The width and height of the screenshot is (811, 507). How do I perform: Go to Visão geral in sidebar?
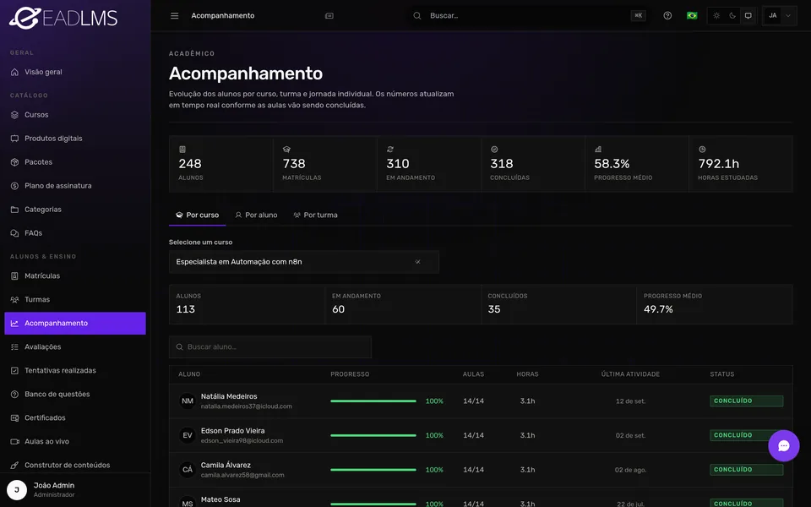pyautogui.click(x=75, y=72)
